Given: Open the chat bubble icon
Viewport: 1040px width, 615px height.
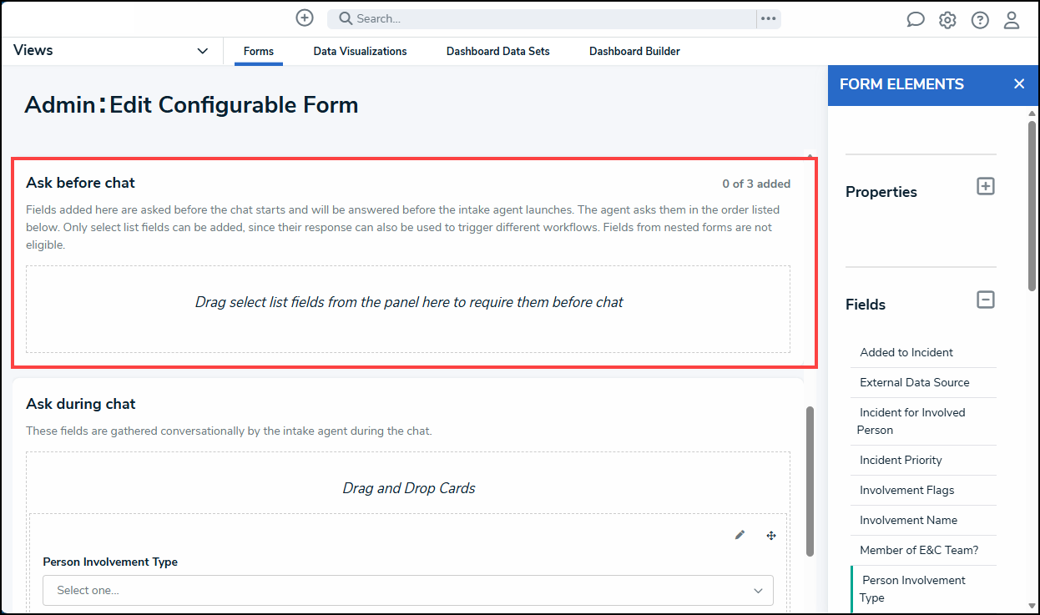Looking at the screenshot, I should click(916, 20).
